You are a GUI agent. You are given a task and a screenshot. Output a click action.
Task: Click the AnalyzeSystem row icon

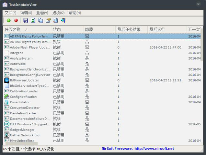pos(7,58)
